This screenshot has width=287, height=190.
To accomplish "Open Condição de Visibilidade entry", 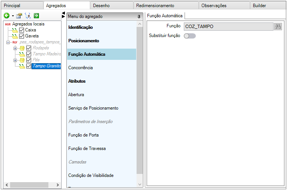I will (102, 175).
